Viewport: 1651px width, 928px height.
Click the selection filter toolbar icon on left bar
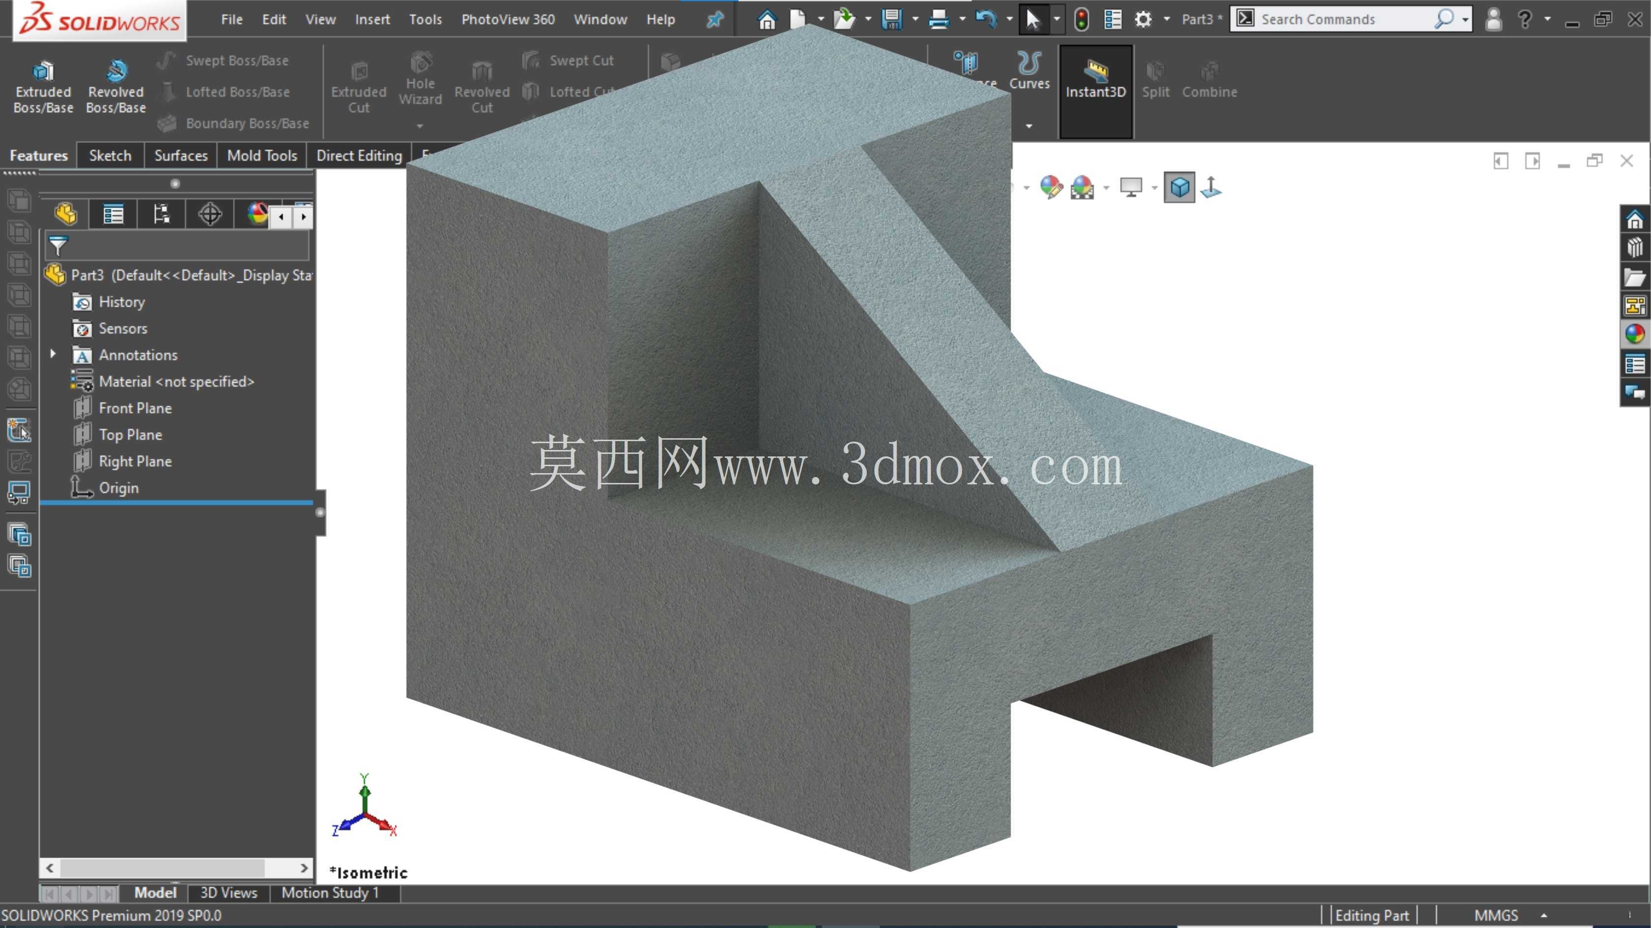tap(19, 430)
